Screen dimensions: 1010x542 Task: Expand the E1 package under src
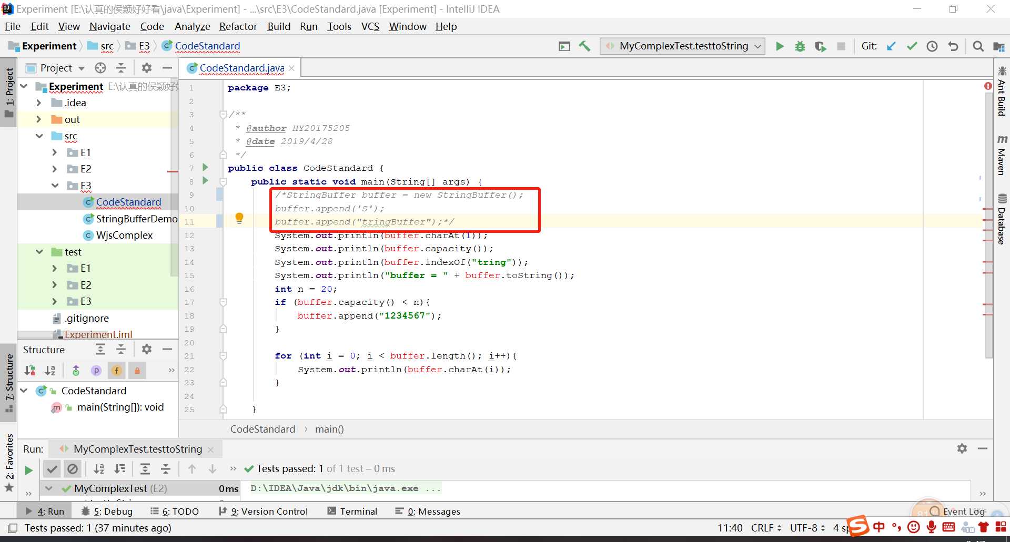55,152
